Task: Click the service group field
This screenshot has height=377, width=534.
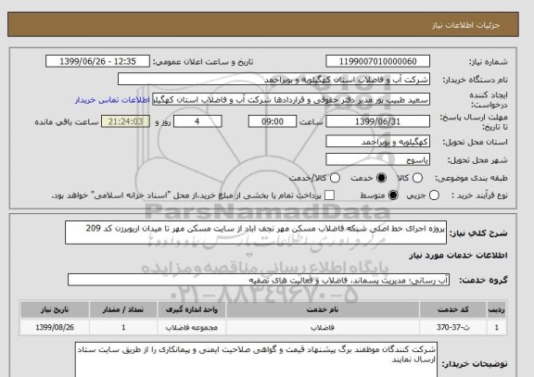Action: pos(259,280)
